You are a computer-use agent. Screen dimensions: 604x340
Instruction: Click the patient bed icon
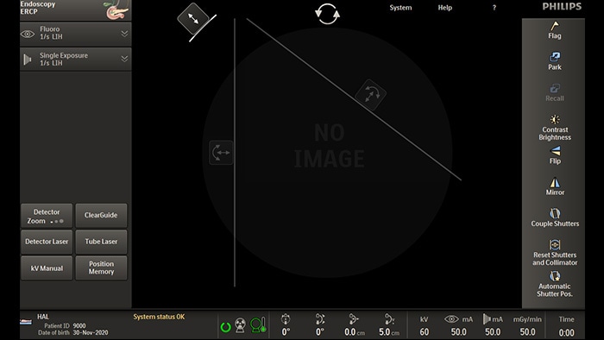(x=26, y=322)
